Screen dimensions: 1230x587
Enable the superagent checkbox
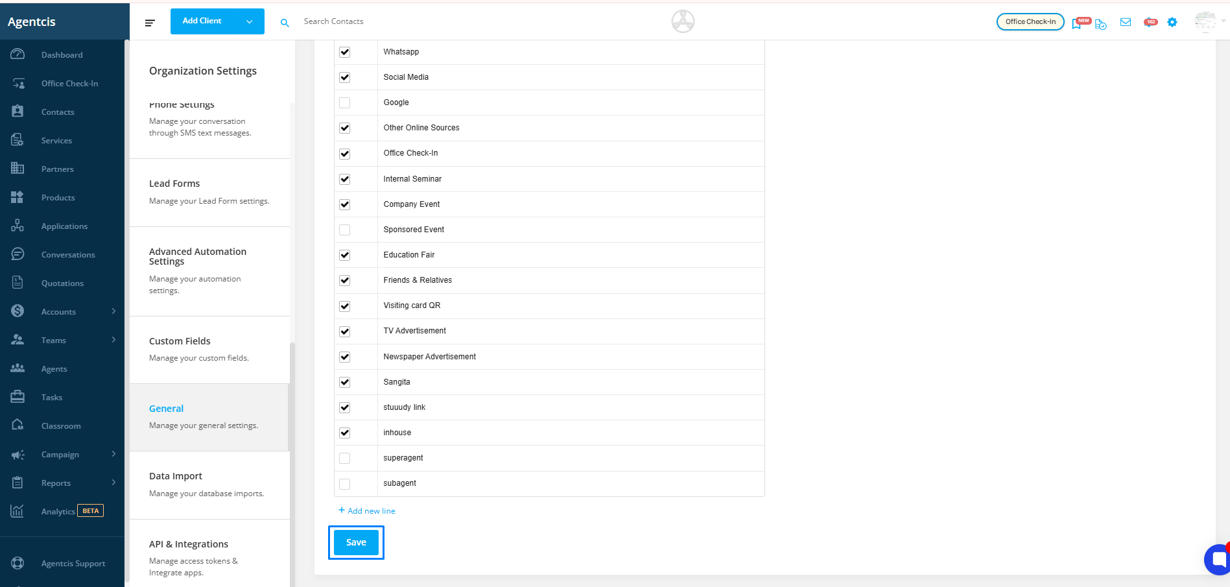click(345, 459)
